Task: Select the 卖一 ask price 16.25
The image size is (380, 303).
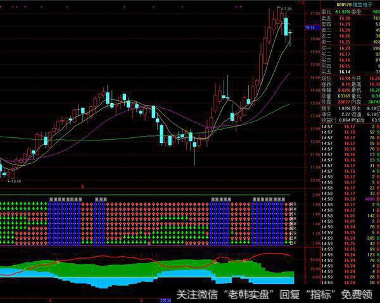Action: click(345, 42)
